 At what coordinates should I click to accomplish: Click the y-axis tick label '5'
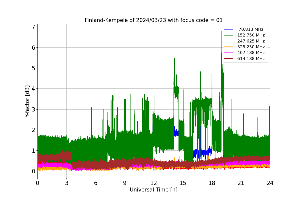point(33,68)
